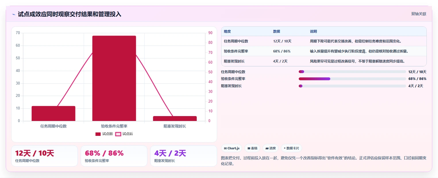
Task: Click the panel title 试点成效应同时观察交付结果和管理投入
Action: click(70, 14)
